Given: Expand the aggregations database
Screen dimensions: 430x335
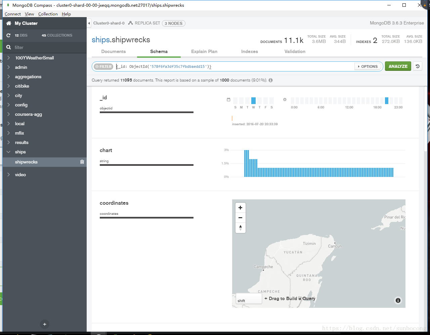Looking at the screenshot, I should click(x=8, y=77).
